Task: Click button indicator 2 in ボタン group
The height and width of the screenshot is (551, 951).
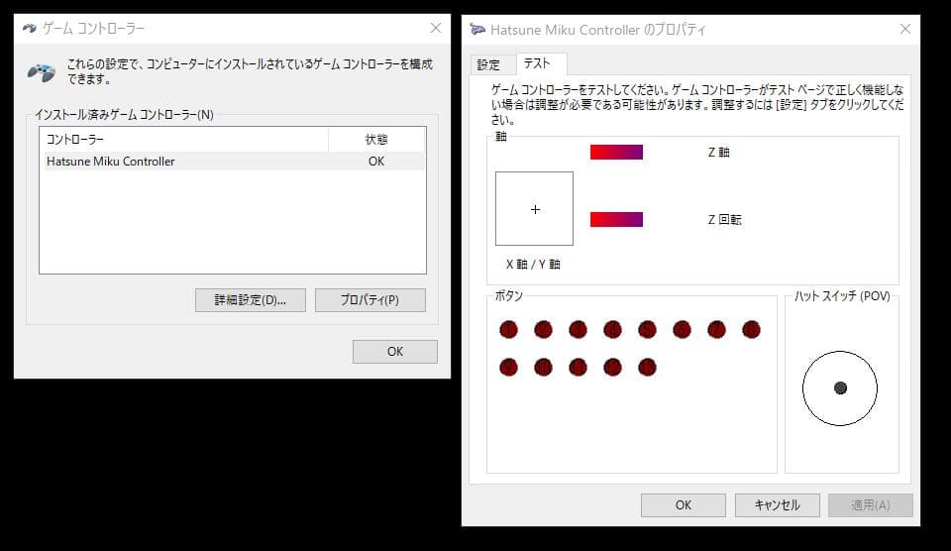Action: pyautogui.click(x=543, y=329)
